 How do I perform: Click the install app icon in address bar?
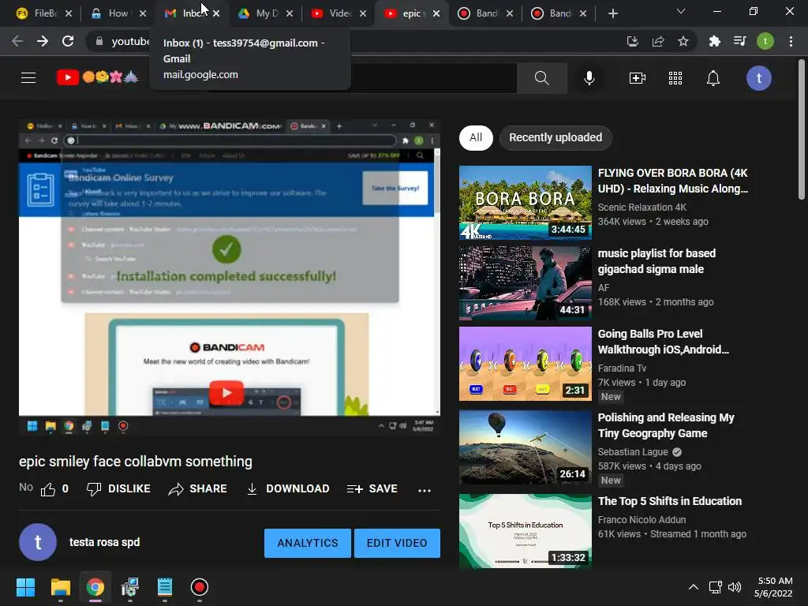[x=632, y=41]
